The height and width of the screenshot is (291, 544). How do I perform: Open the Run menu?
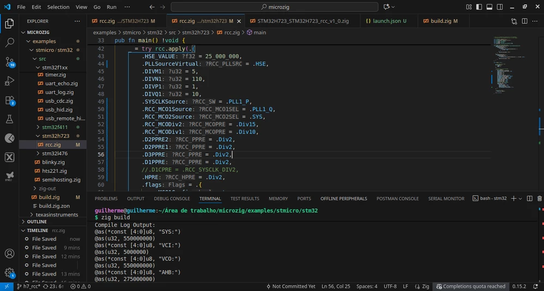pos(112,7)
